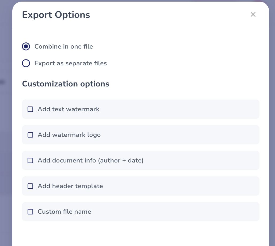Image resolution: width=275 pixels, height=246 pixels.
Task: Click the "Combine in one file" label text
Action: (64, 46)
